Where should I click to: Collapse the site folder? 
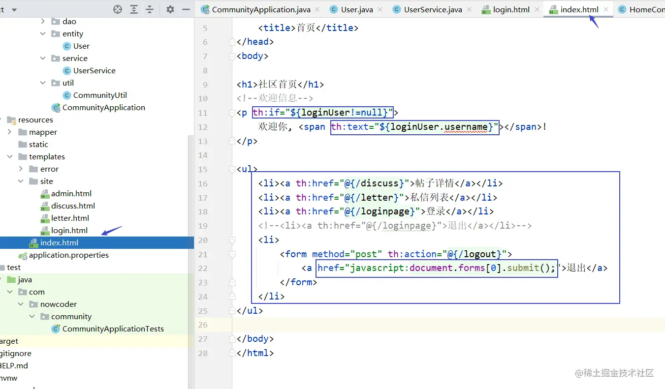(21, 181)
